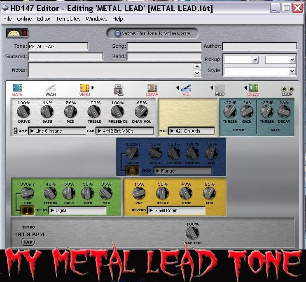Toggle the VERB effect icon
This screenshot has width=306, height=282.
85,88
